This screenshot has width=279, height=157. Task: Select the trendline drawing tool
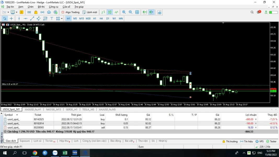pos(32,19)
